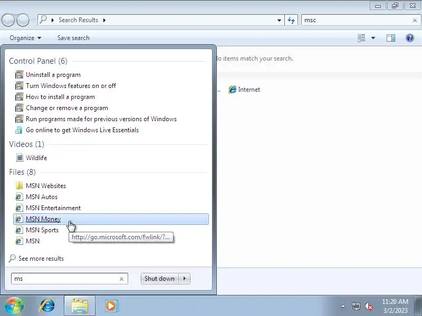Viewport: 422px width, 316px height.
Task: Open 'Uninstall a program' result
Action: pos(53,75)
